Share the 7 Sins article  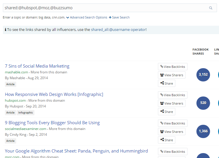click(x=167, y=83)
